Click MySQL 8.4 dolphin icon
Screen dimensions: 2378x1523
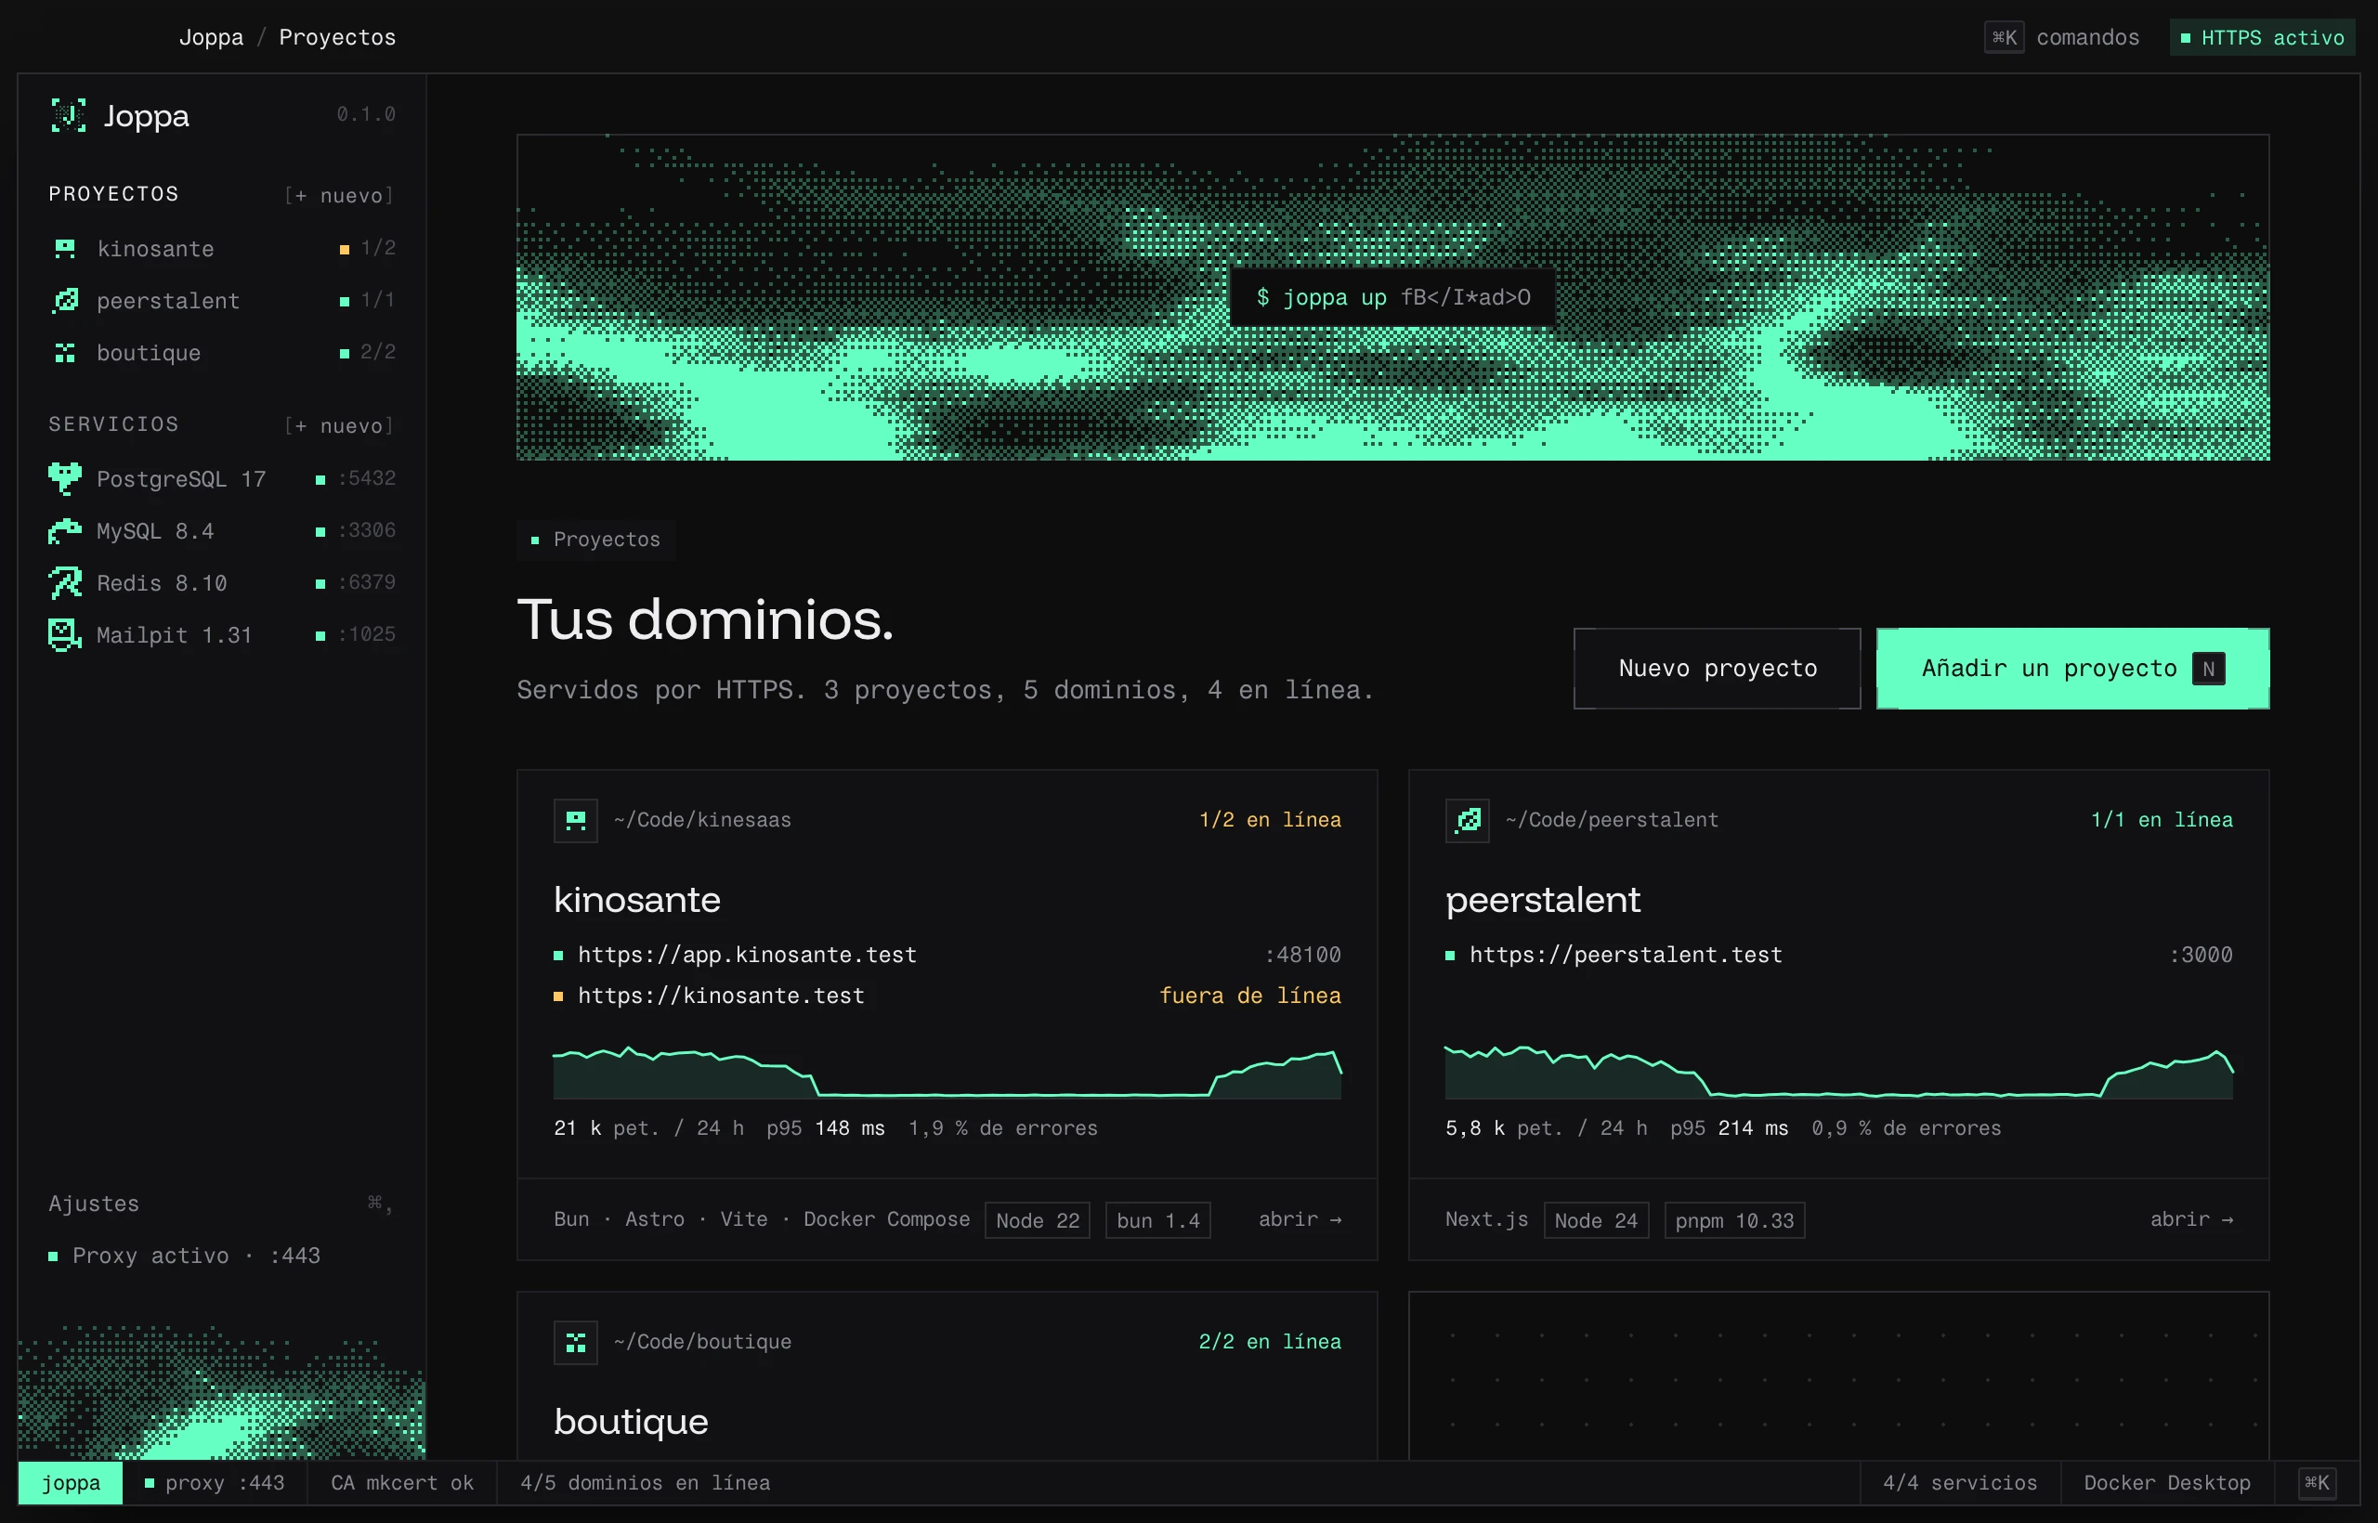pos(65,531)
